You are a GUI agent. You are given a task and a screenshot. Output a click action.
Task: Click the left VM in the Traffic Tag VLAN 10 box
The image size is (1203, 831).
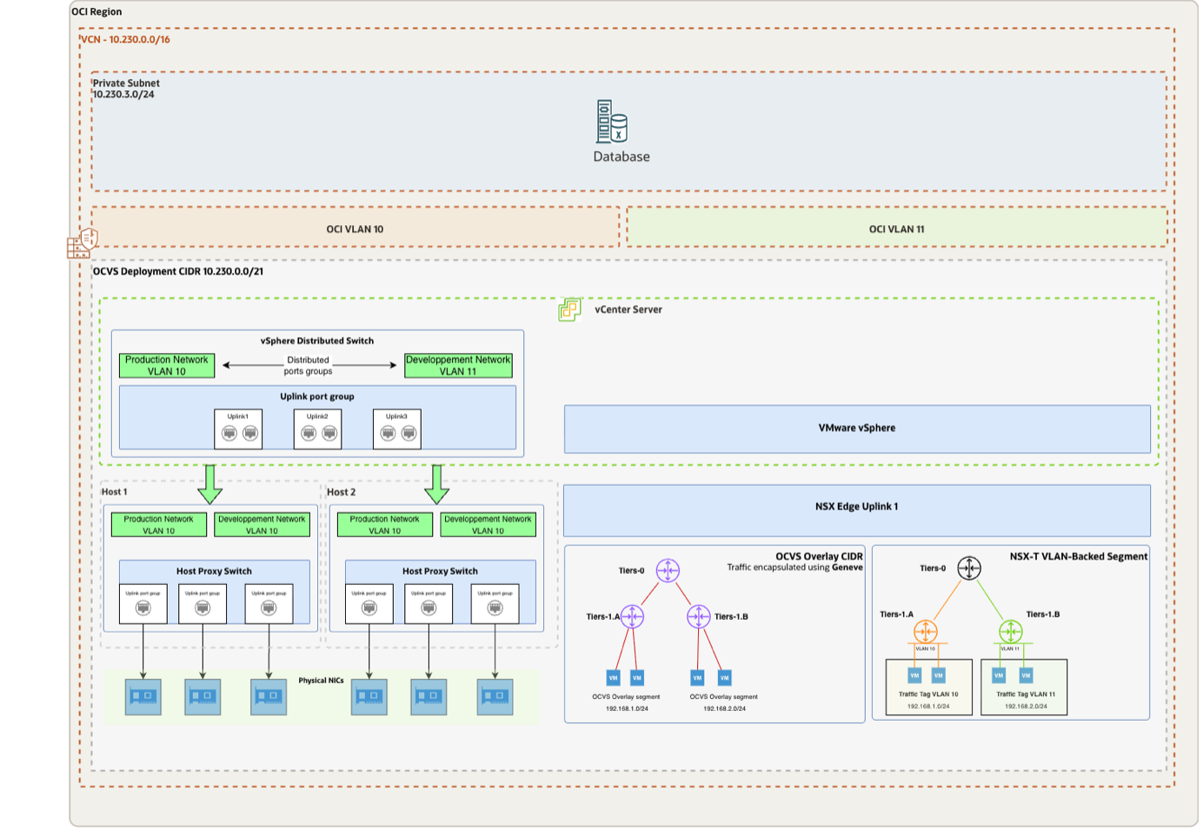tap(914, 675)
